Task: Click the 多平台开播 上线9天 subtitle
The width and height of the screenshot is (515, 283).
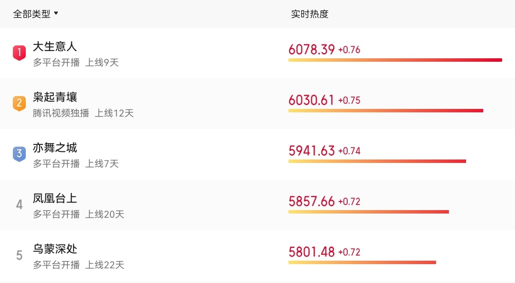Action: 76,63
